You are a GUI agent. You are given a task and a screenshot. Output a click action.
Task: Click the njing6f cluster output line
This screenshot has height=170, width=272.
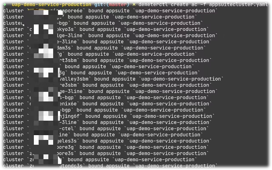[109, 116]
